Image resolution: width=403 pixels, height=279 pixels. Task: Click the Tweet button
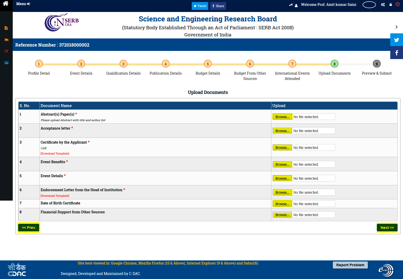pos(200,6)
